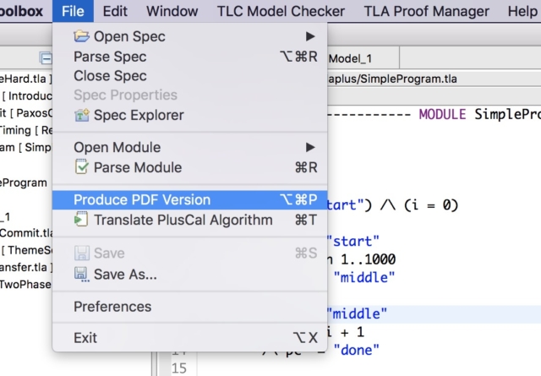Select Spec Explorer menu entry

[x=189, y=115]
